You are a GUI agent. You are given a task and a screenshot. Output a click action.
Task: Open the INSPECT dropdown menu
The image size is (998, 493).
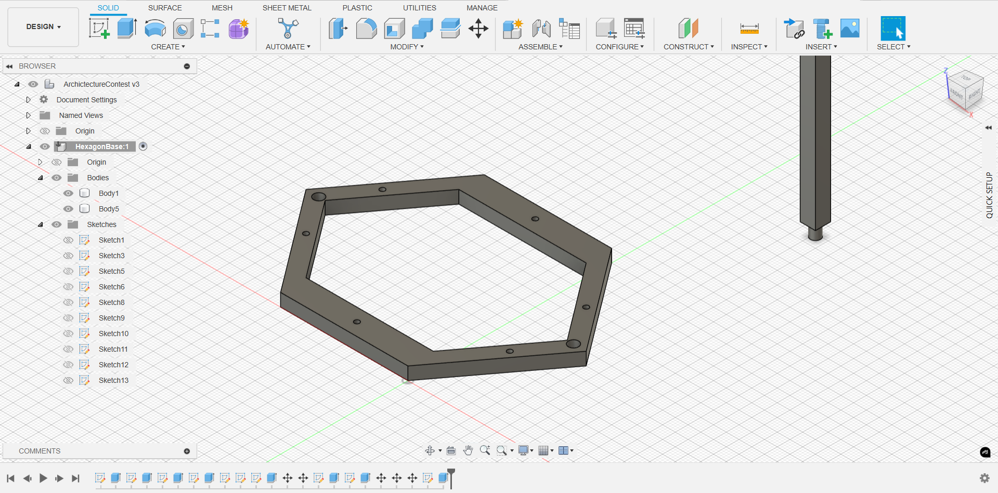749,47
